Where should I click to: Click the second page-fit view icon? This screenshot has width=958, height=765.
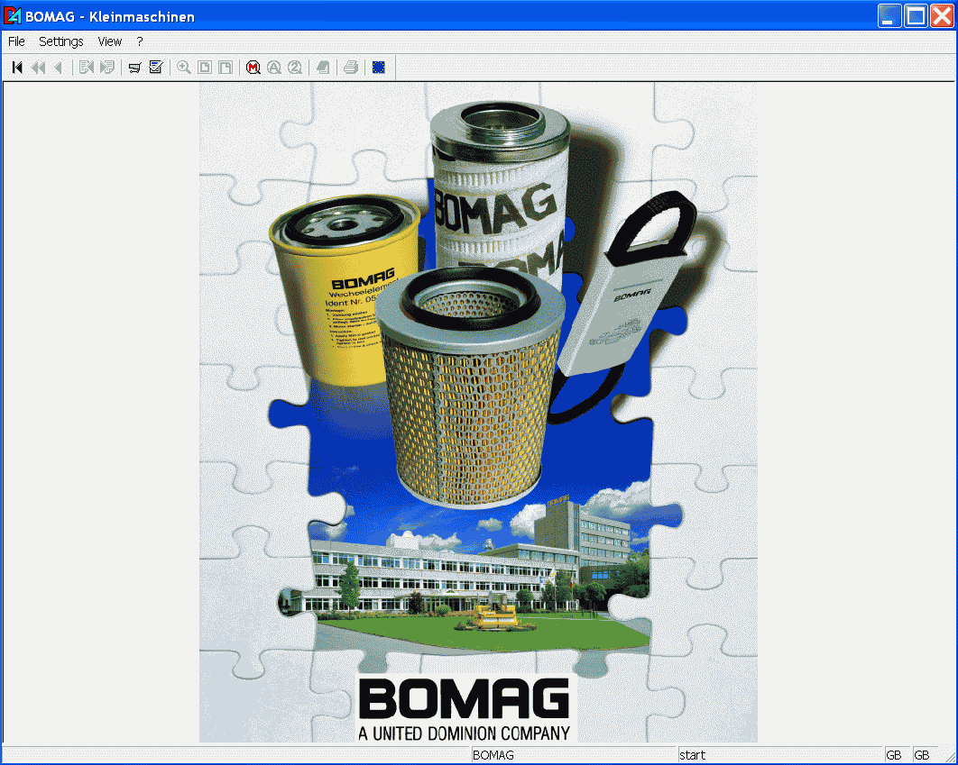[226, 68]
